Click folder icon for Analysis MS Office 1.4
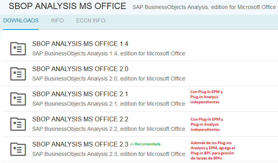 click(17, 48)
